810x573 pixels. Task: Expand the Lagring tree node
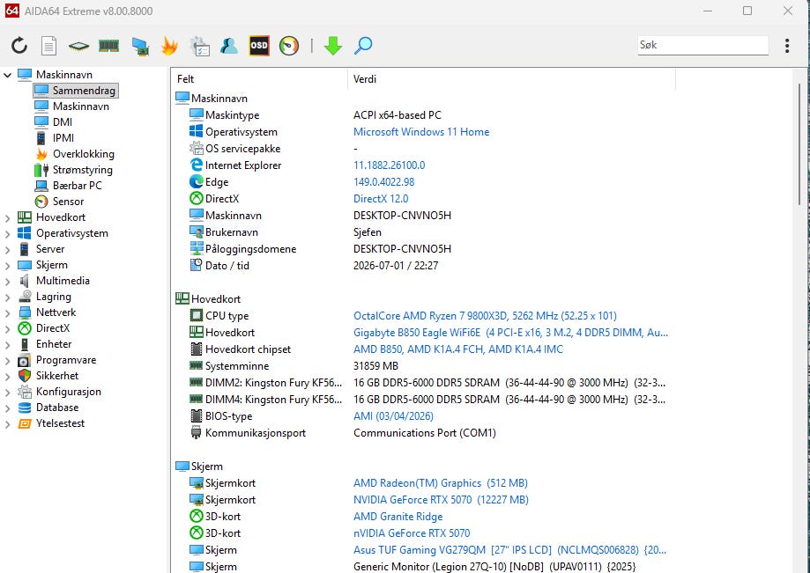7,298
